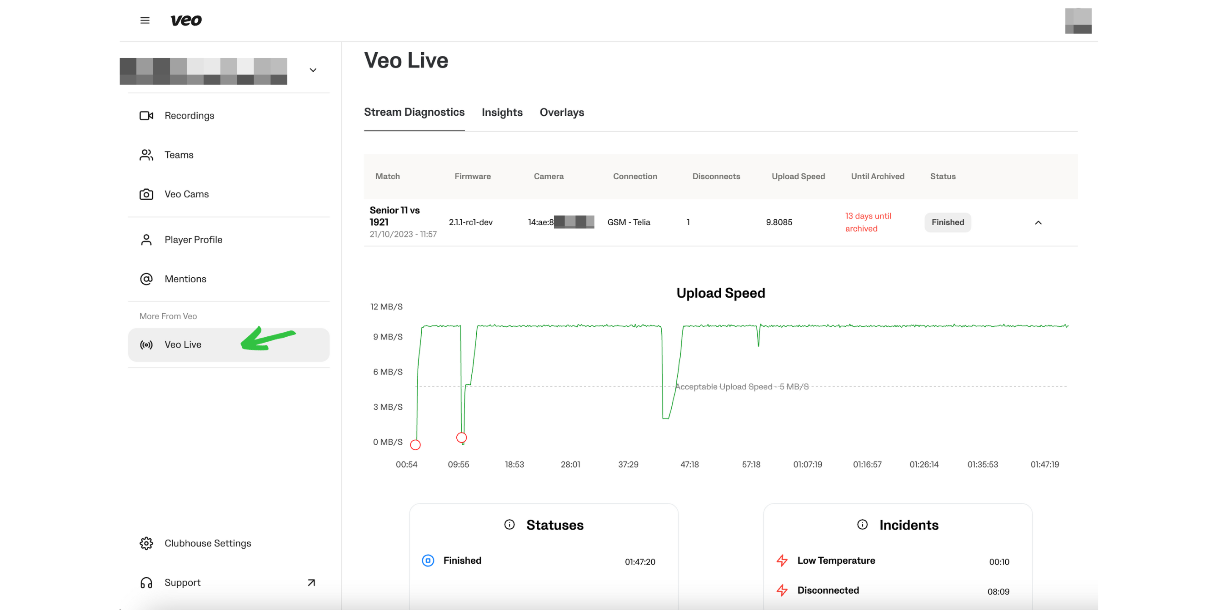Click the Player Profile person icon
The width and height of the screenshot is (1218, 610).
(x=146, y=240)
